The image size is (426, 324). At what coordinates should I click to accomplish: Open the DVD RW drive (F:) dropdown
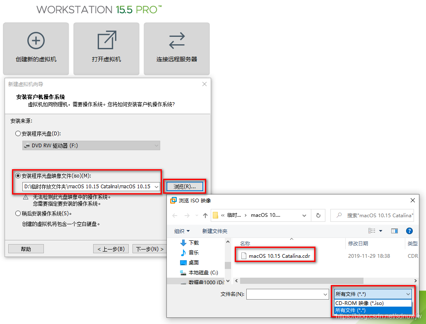(91, 146)
